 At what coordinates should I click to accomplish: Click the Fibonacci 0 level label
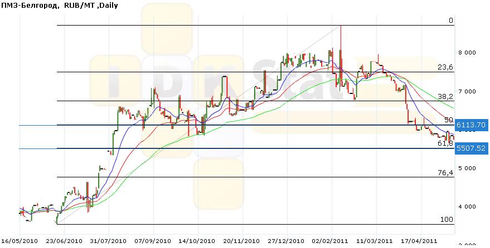(x=450, y=21)
